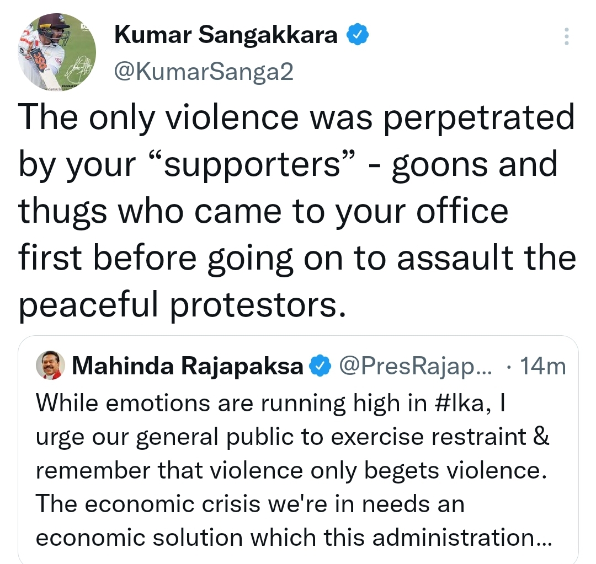The width and height of the screenshot is (596, 564).
Task: Open the #lka hashtag
Action: pyautogui.click(x=459, y=402)
